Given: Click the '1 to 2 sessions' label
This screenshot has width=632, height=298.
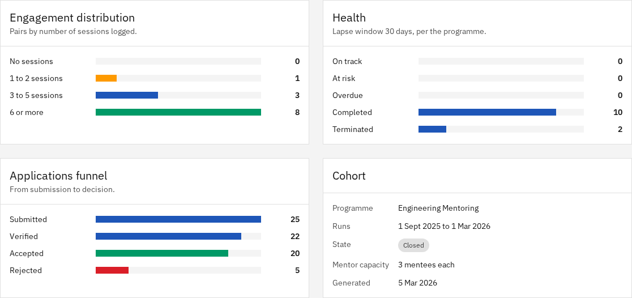Looking at the screenshot, I should 36,78.
